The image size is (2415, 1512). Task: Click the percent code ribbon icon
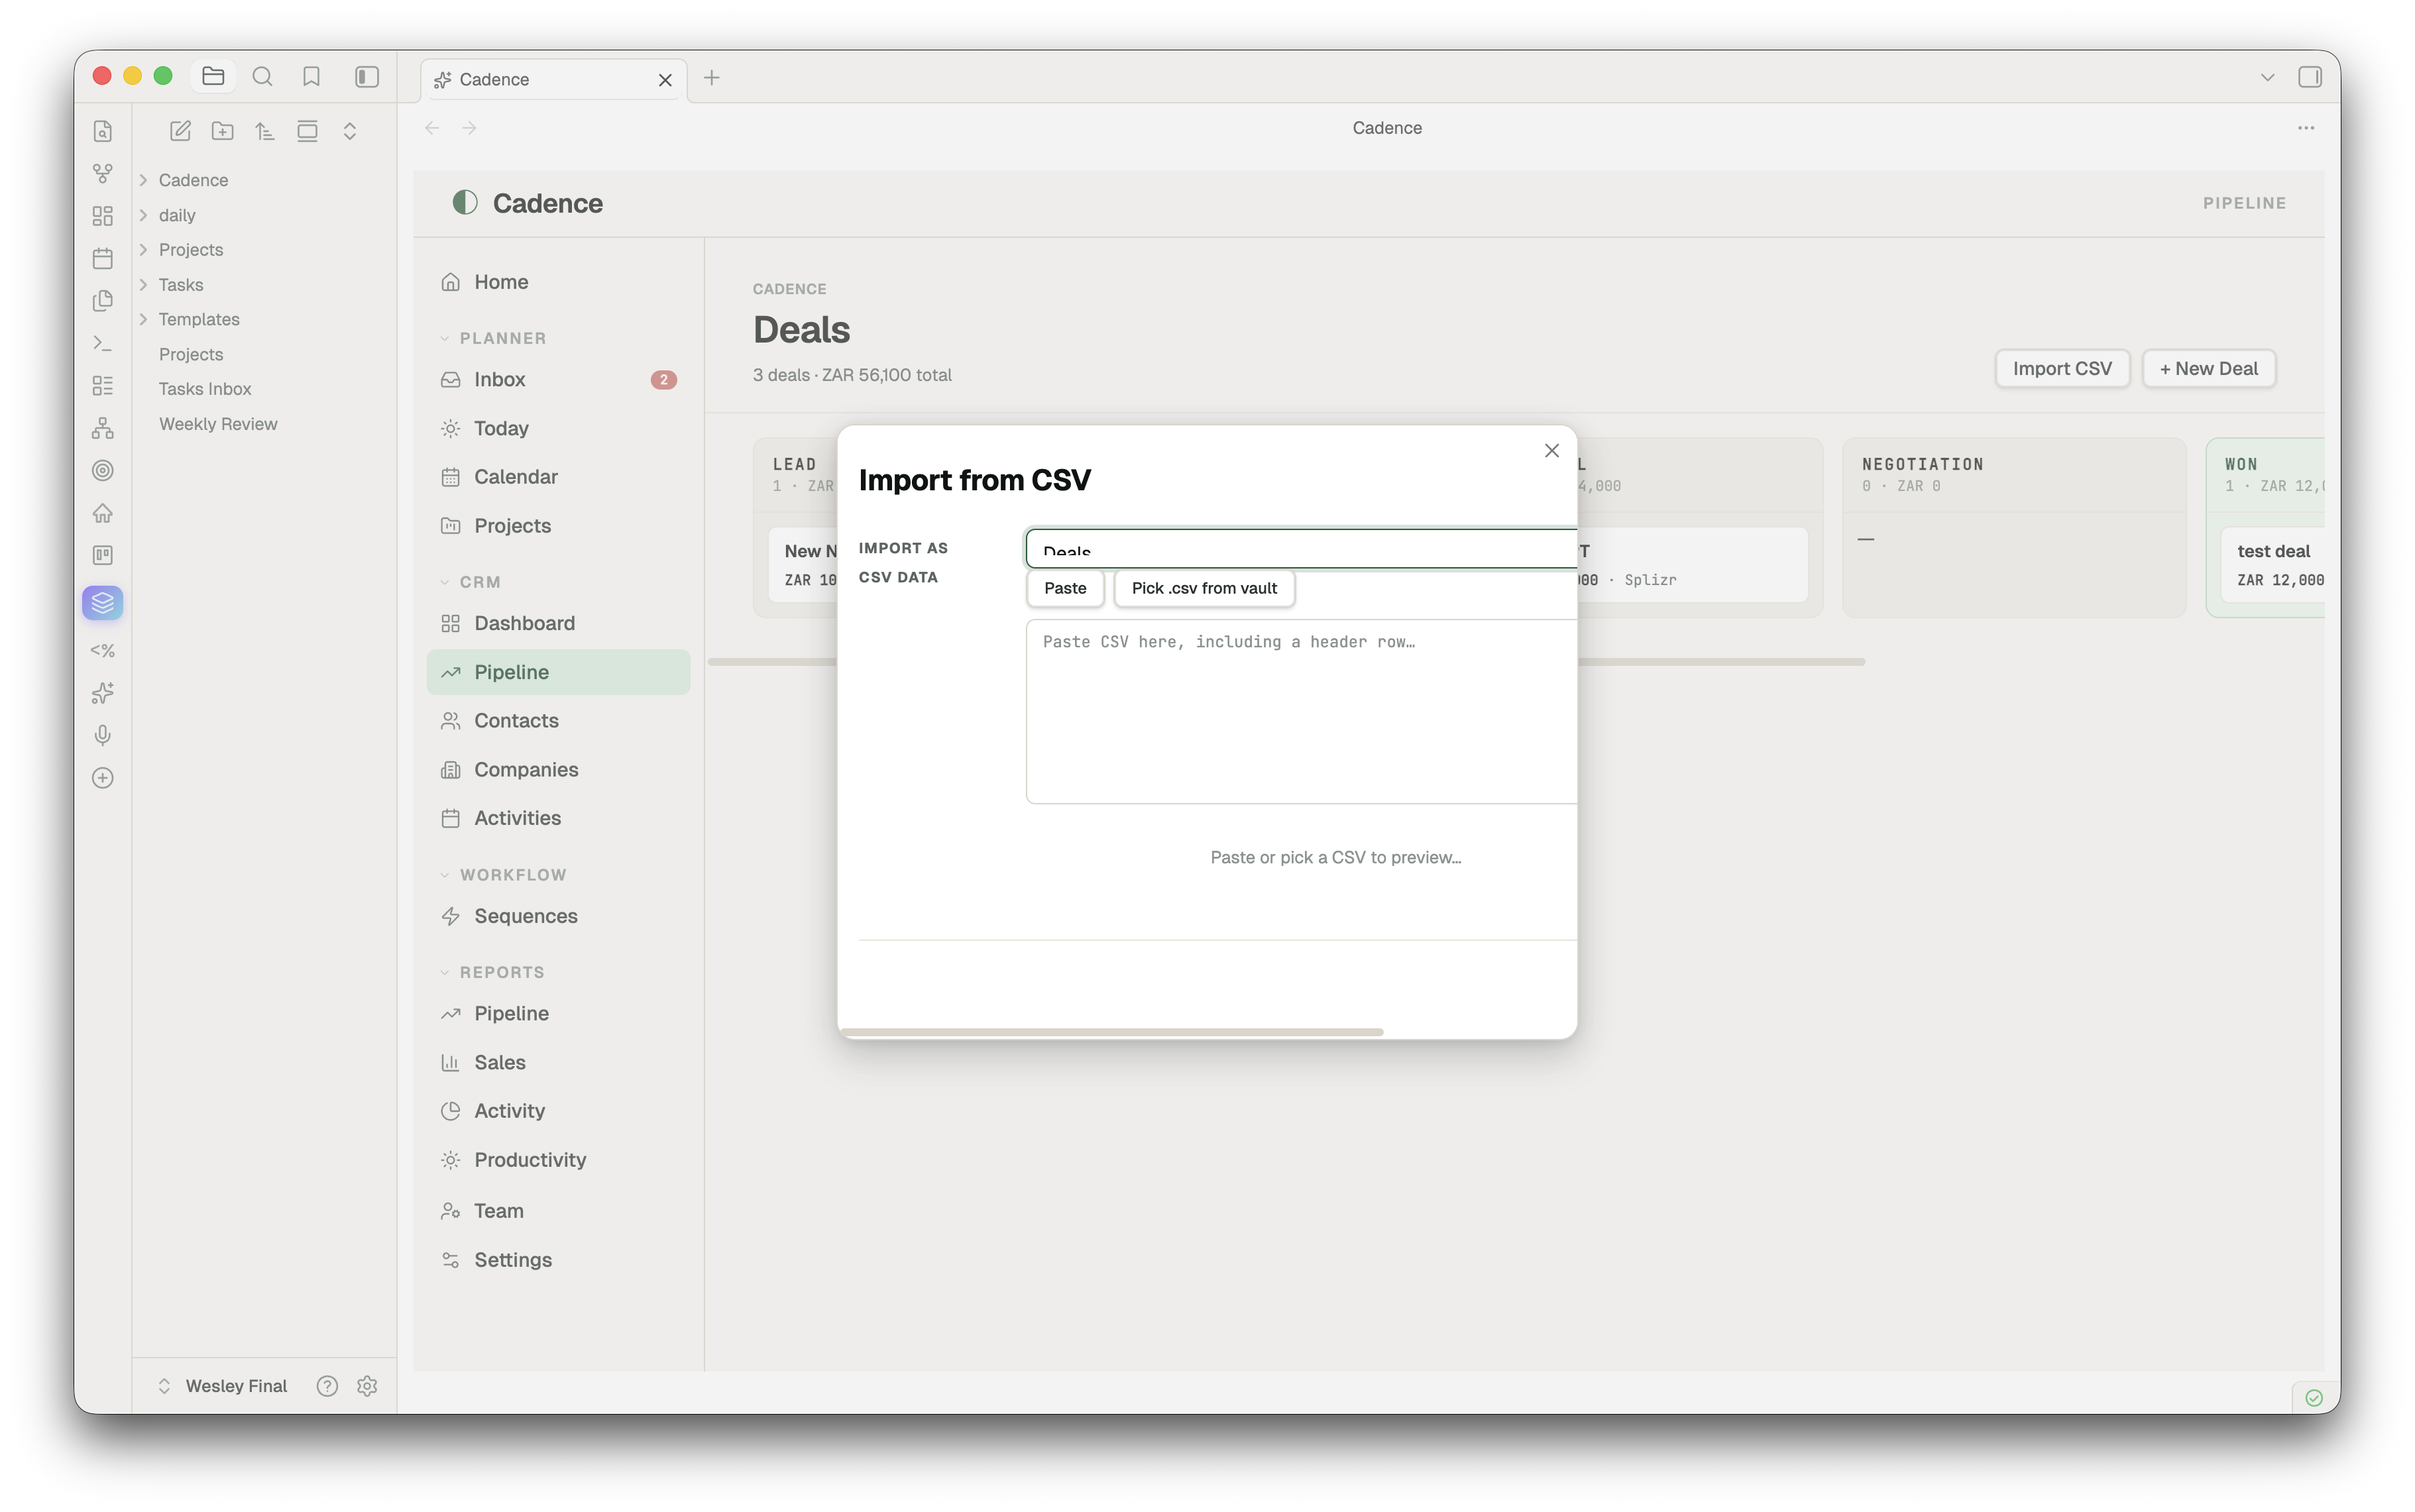[102, 650]
